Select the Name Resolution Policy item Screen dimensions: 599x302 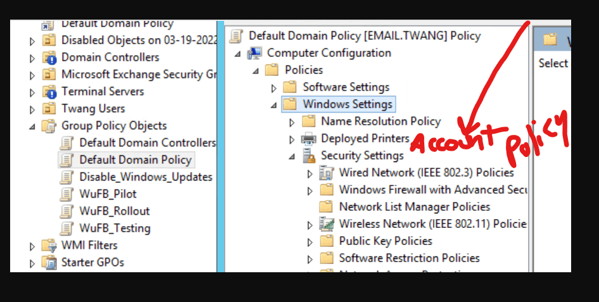coord(381,122)
